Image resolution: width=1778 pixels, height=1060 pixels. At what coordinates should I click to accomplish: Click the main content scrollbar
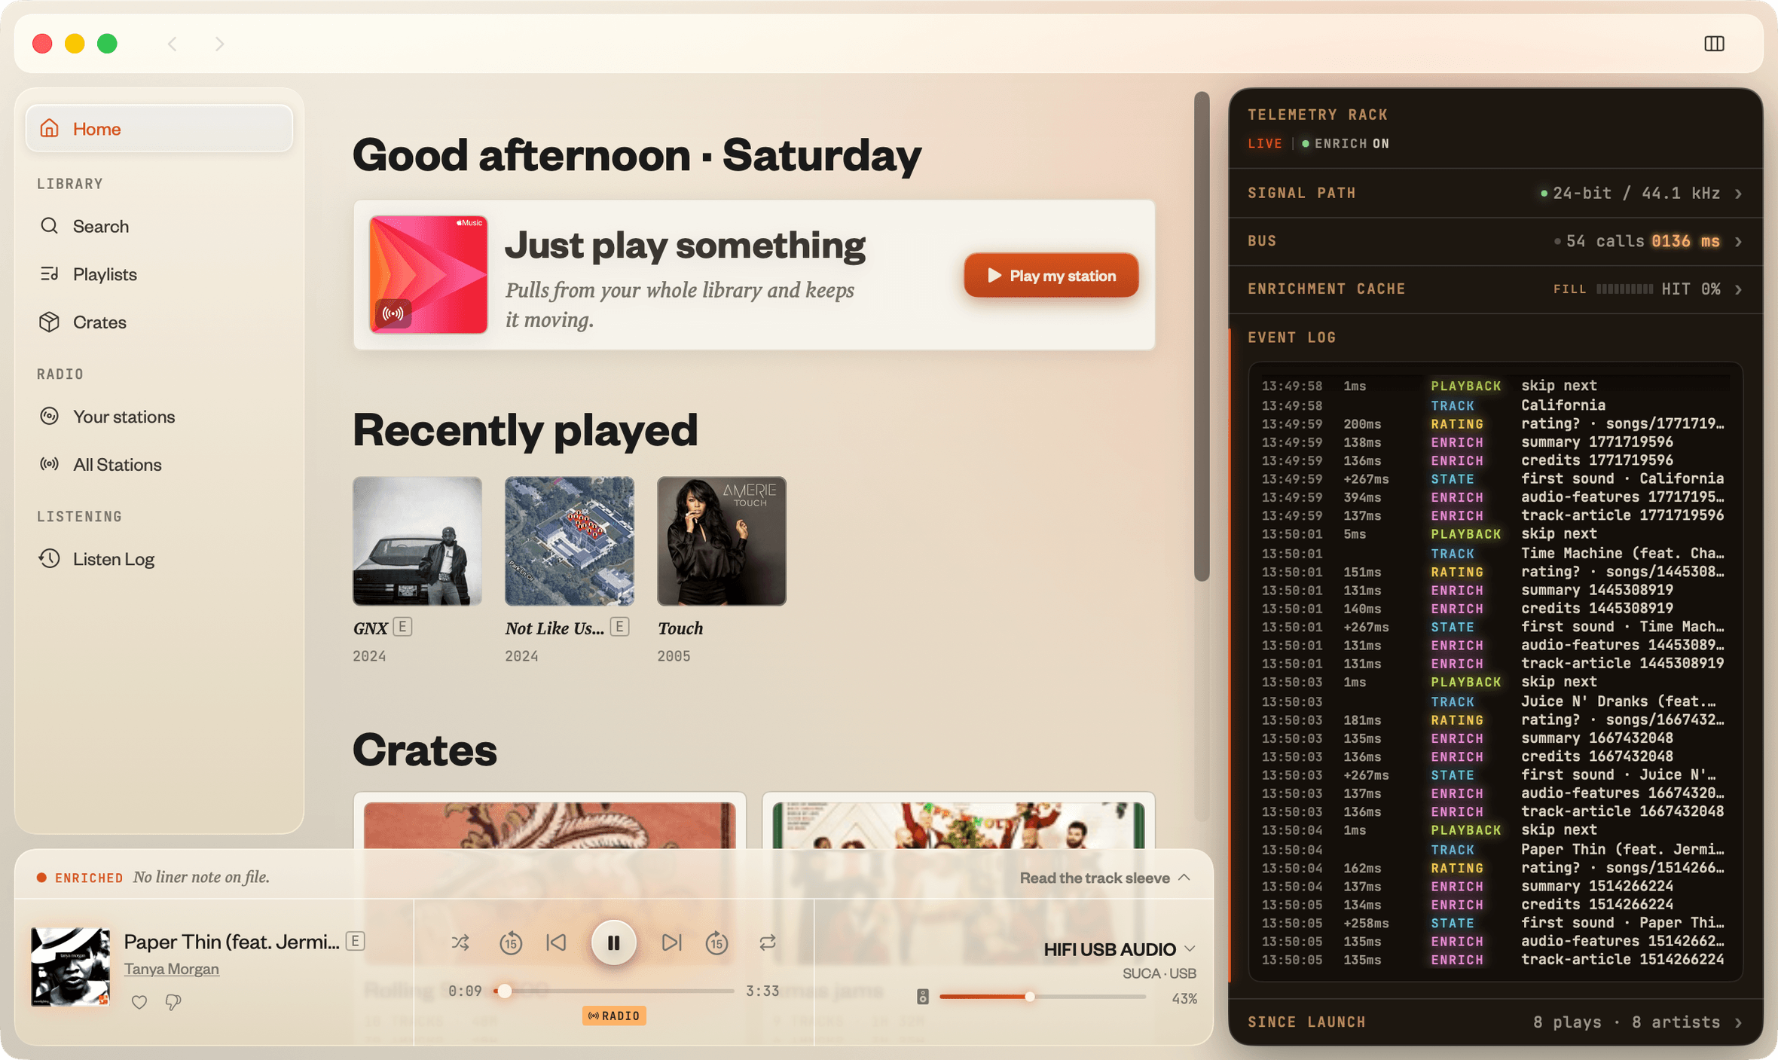point(1202,337)
